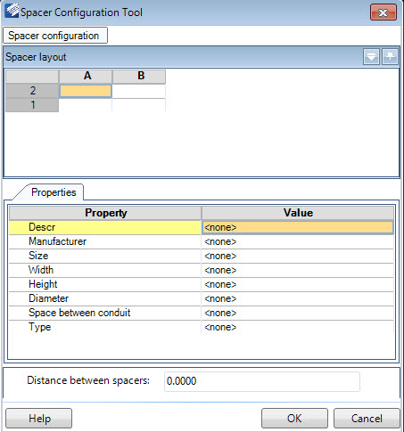Pin the Spacer layout panel
Screen dimensions: 404x432
click(x=390, y=56)
